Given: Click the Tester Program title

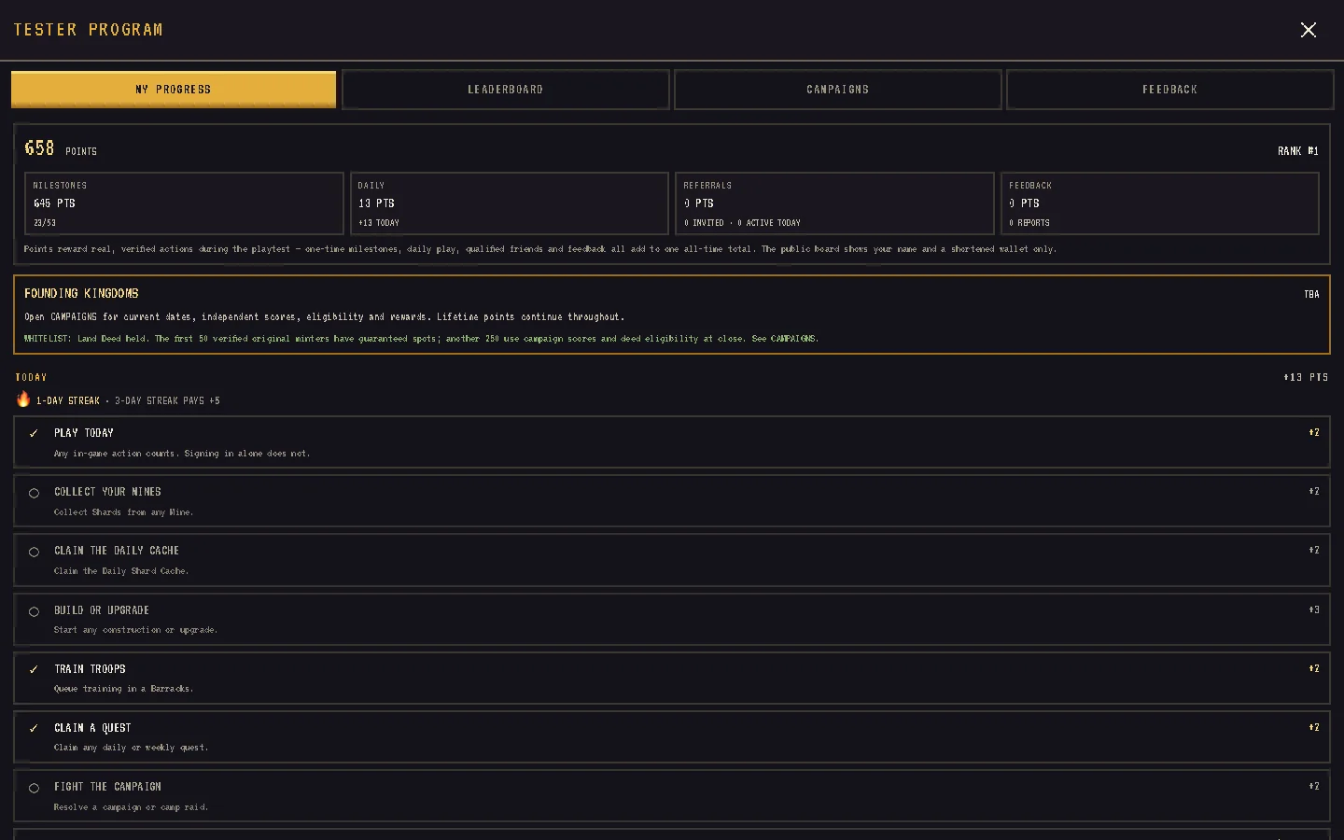Looking at the screenshot, I should tap(88, 30).
